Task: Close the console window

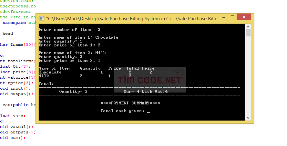Action: pyautogui.click(x=244, y=17)
